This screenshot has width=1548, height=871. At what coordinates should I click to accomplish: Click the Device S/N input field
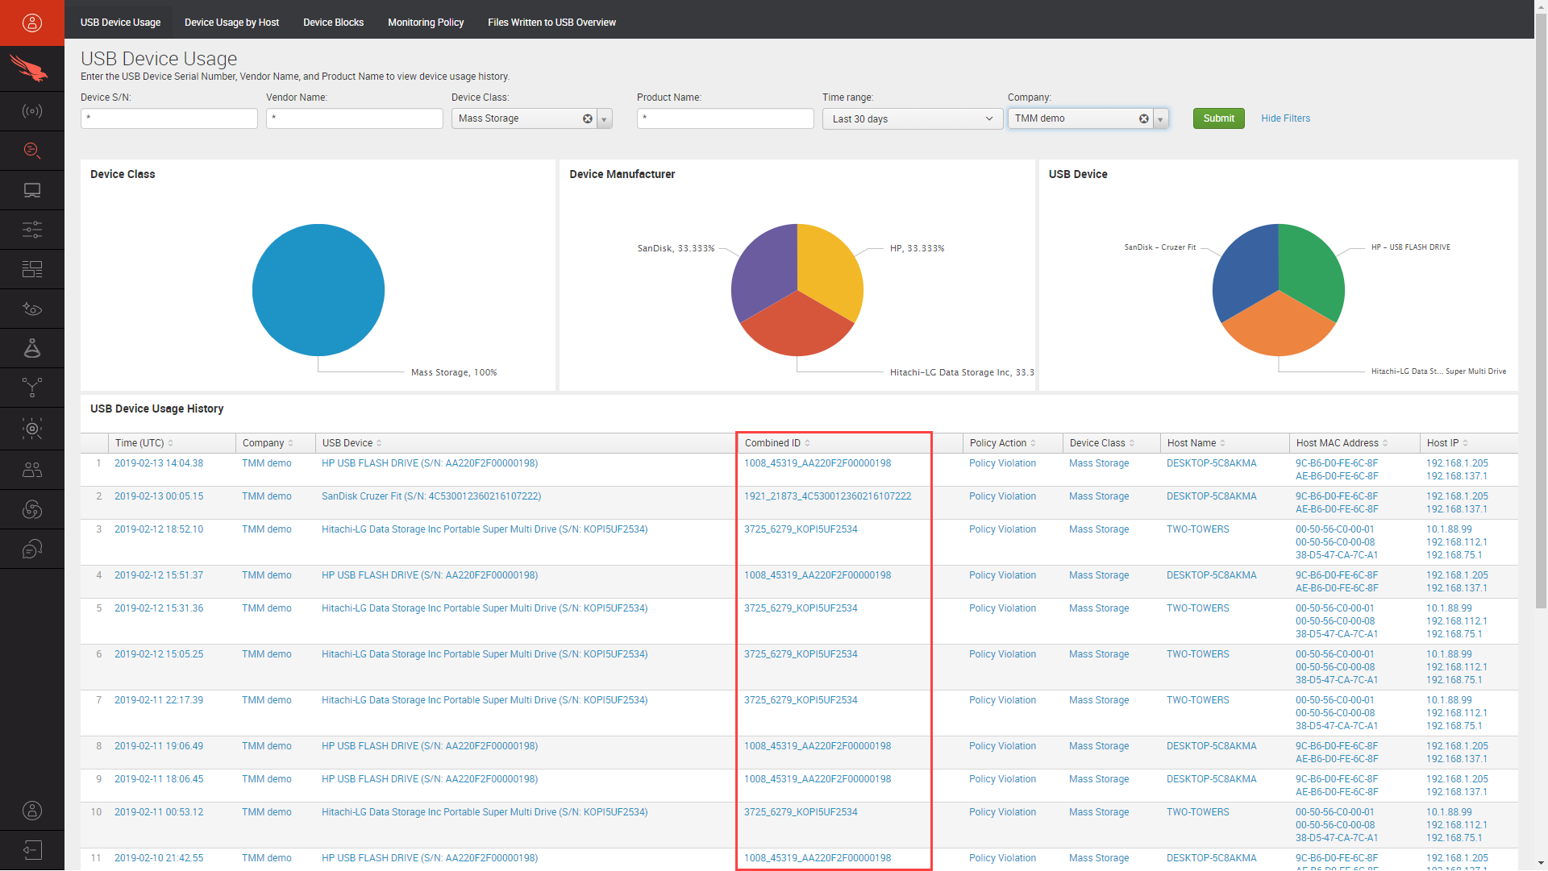(169, 118)
